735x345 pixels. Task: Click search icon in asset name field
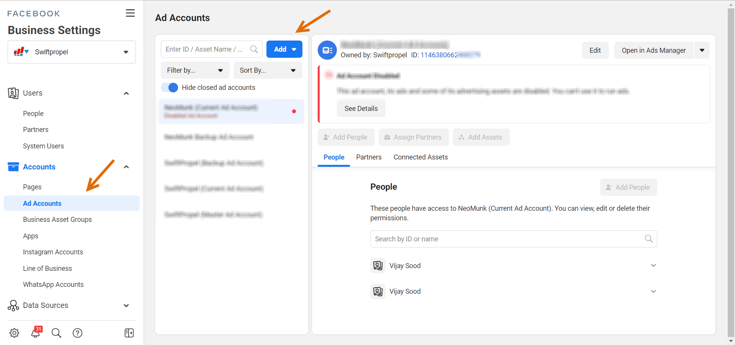254,49
